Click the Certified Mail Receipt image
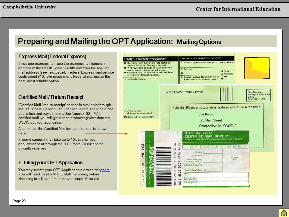 pos(194,159)
